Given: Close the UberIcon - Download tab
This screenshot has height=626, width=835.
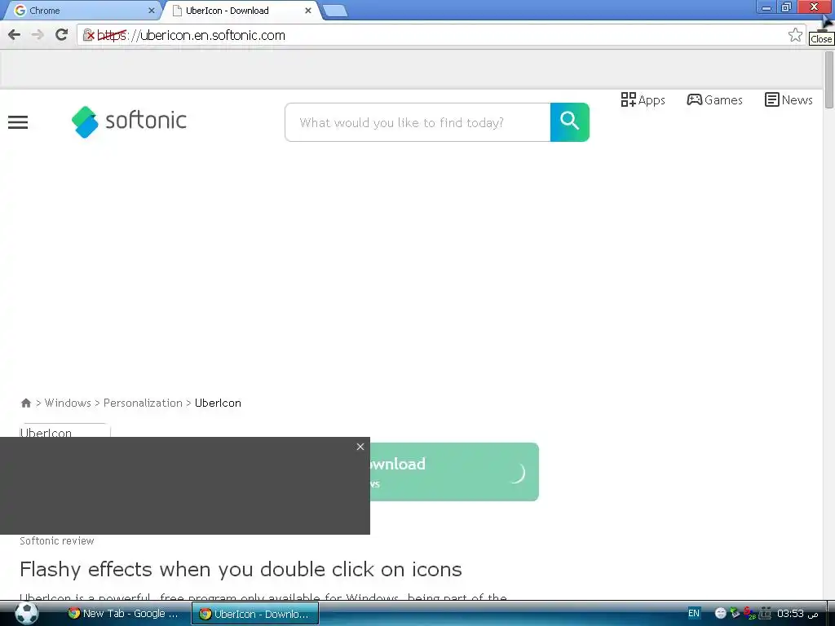Looking at the screenshot, I should (x=307, y=11).
